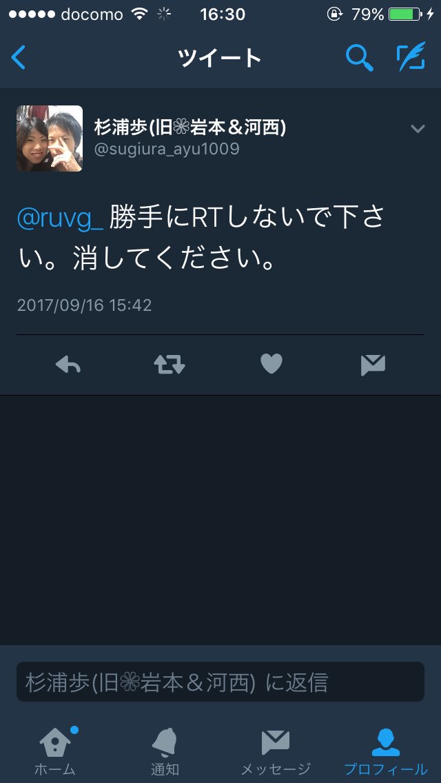Compose a new tweet with the feather icon
This screenshot has height=783, width=441.
(411, 57)
